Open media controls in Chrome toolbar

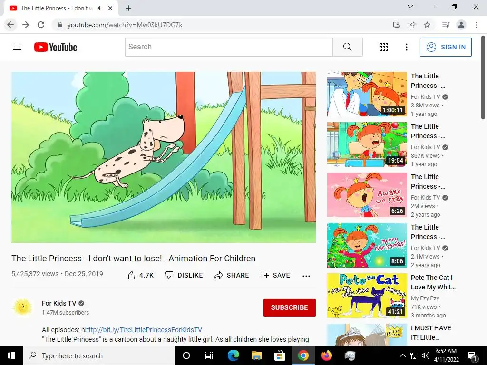point(446,25)
